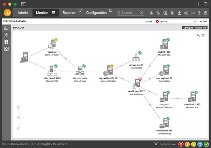Open Reporter in new window icon

(80, 10)
